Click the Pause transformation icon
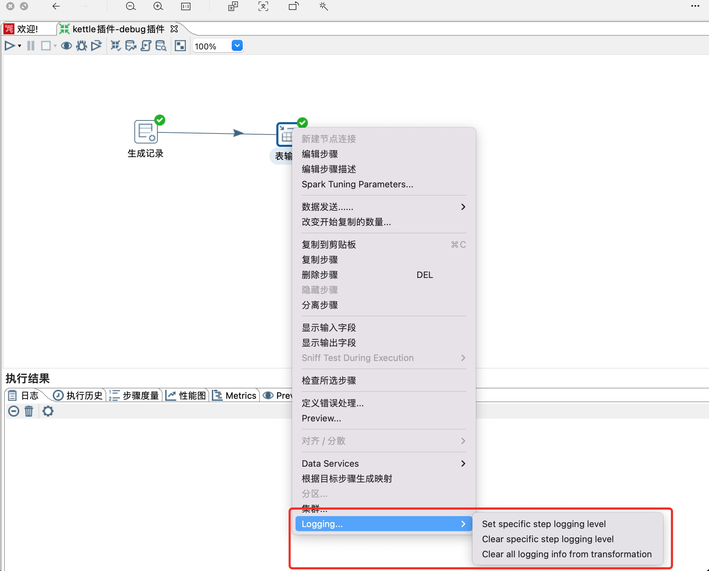 (31, 46)
